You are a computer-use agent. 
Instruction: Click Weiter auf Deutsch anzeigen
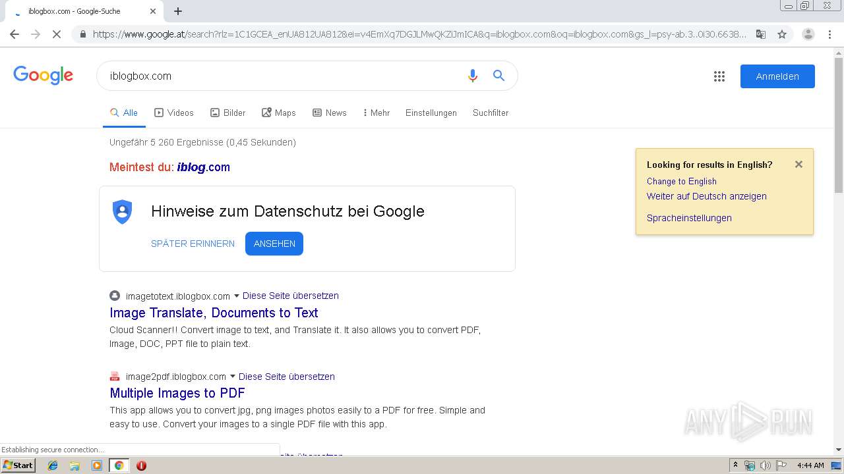(x=707, y=196)
